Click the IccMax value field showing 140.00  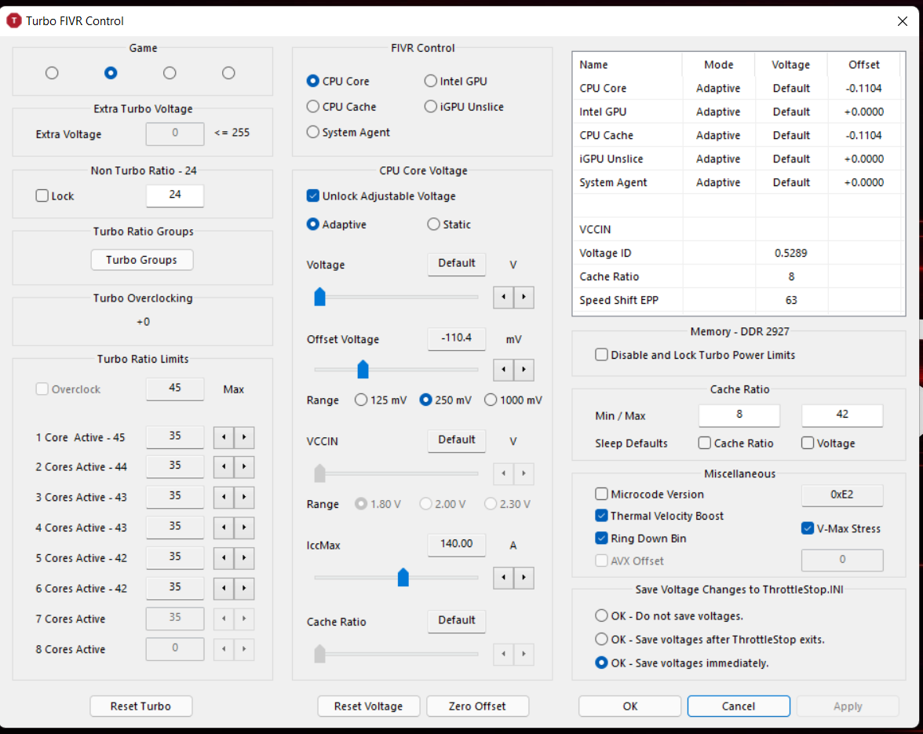(x=457, y=545)
